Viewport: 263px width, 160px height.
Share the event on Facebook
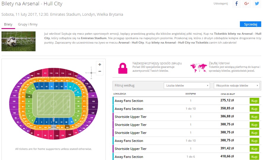(236, 4)
